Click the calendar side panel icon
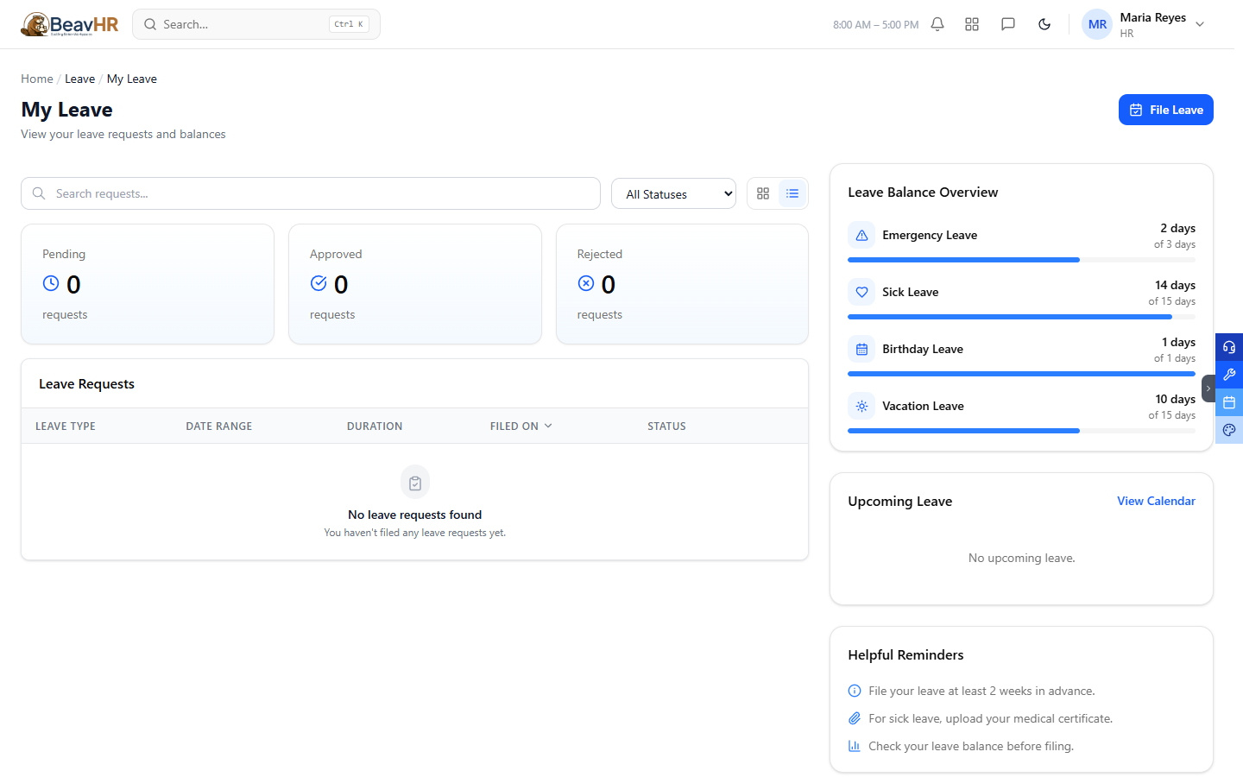Image resolution: width=1243 pixels, height=777 pixels. point(1229,402)
